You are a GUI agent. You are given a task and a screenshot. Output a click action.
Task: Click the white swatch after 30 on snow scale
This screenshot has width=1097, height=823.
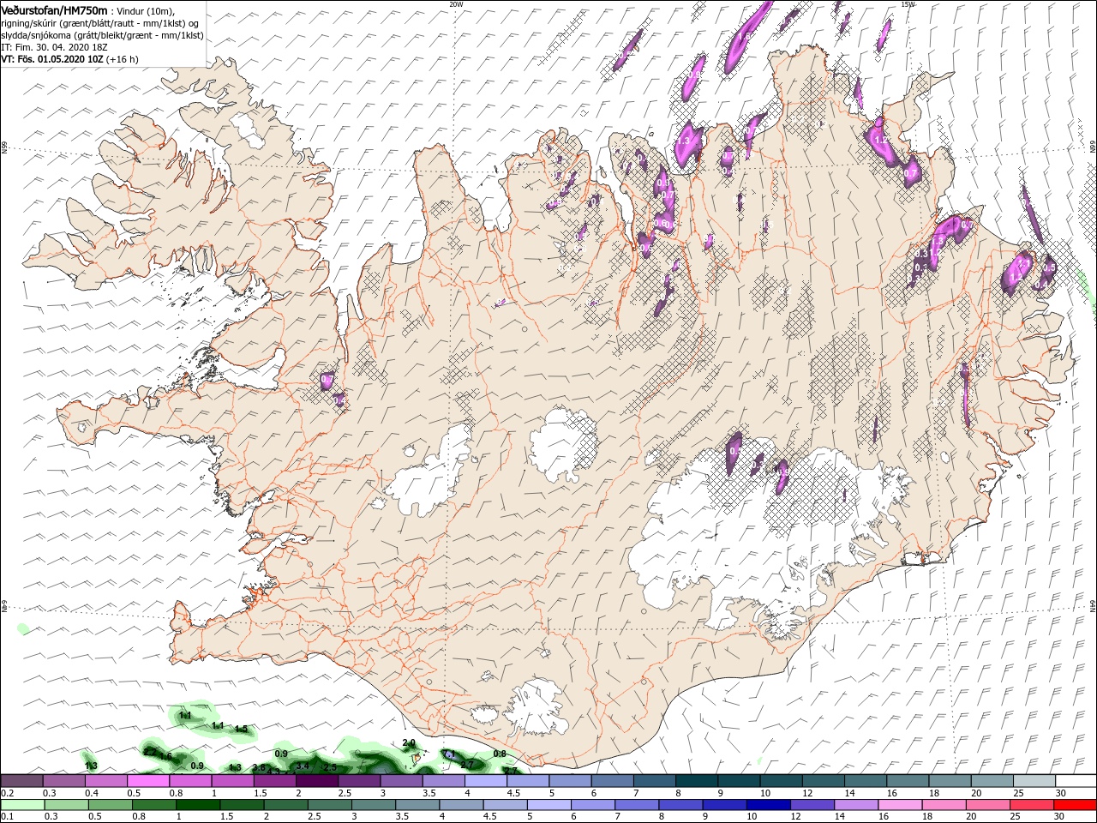click(1076, 781)
